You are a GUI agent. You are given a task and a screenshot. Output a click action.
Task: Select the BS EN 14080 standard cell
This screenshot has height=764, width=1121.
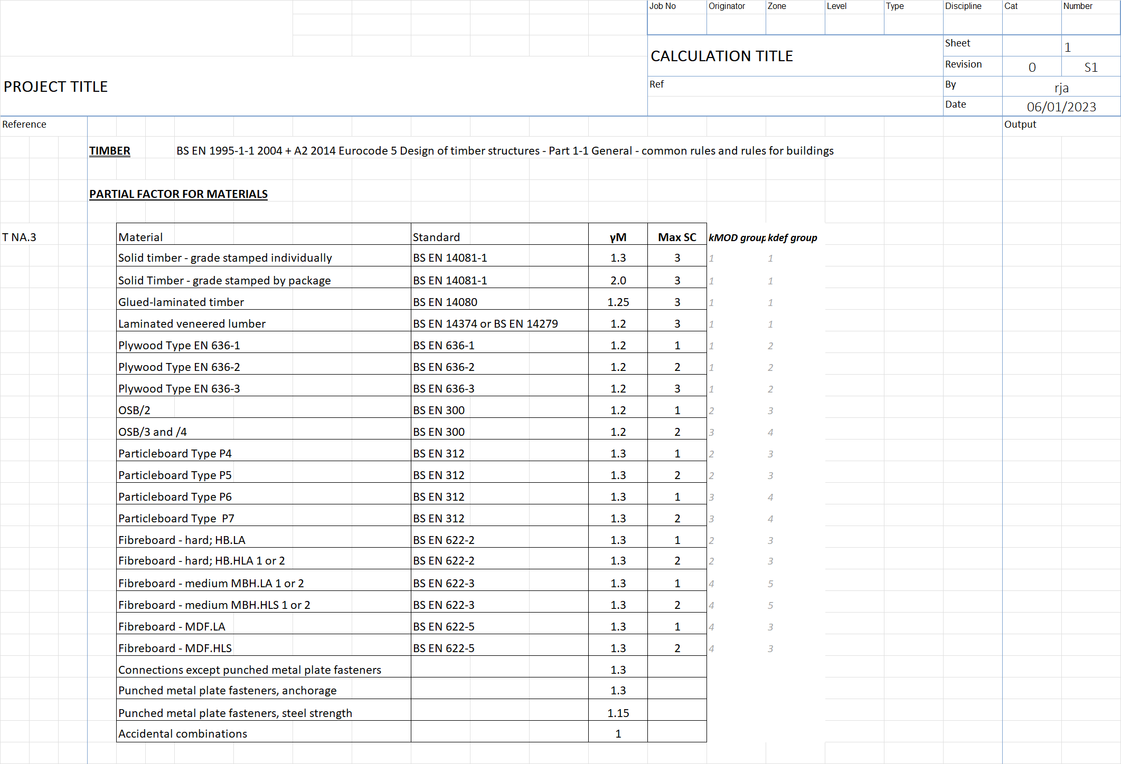(x=500, y=299)
